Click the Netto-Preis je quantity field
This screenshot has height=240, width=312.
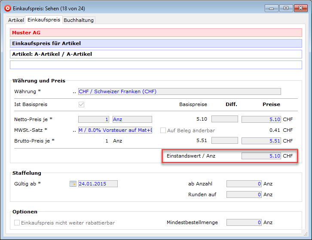tap(94, 119)
